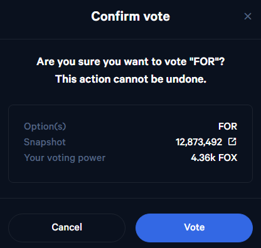
Task: Select the "FOX" token symbol text
Action: coord(228,158)
